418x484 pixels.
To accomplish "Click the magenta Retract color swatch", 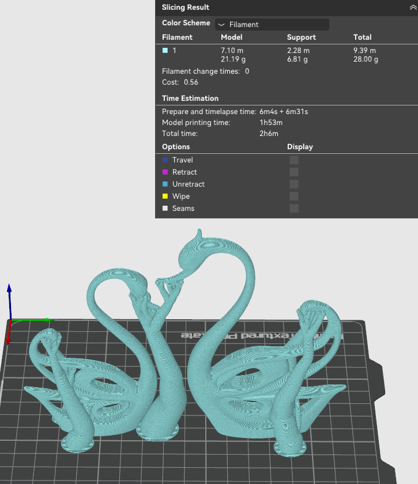I will click(x=165, y=172).
